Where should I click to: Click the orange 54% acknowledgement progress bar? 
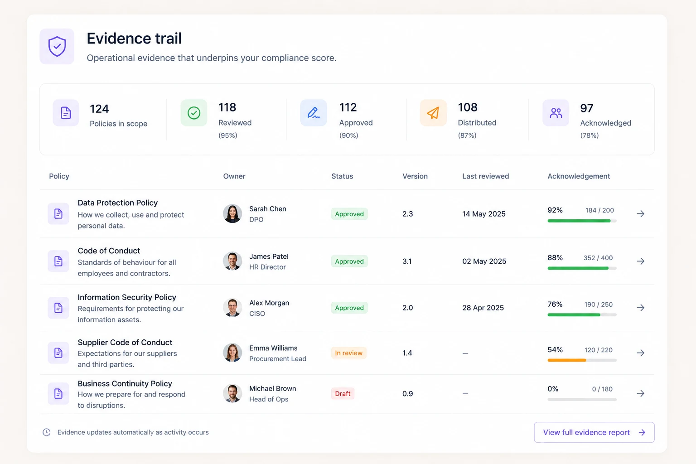point(582,360)
